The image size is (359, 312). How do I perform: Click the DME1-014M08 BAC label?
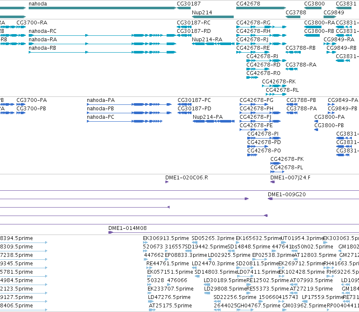[x=127, y=228]
